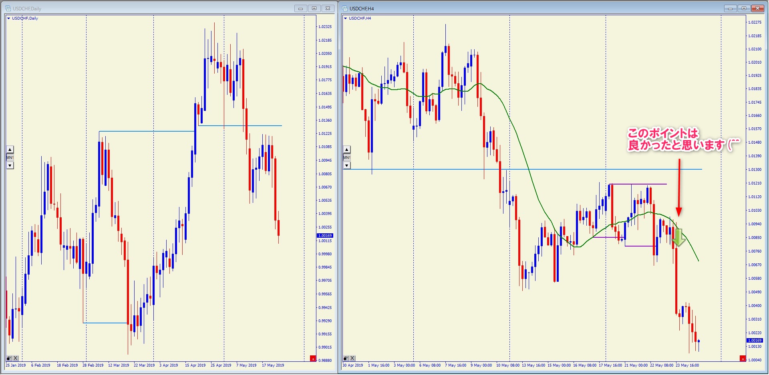Viewport: 769px width, 375px height.
Task: Click the 0.98880 price label on Daily axis
Action: click(x=325, y=360)
